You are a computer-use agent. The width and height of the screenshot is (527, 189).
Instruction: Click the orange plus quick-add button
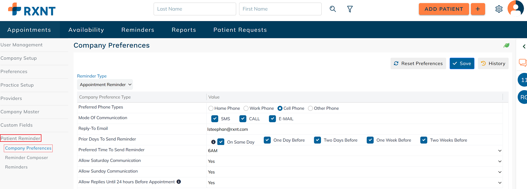478,9
